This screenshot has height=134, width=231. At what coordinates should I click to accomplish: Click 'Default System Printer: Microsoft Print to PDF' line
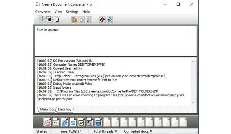coord(77,80)
